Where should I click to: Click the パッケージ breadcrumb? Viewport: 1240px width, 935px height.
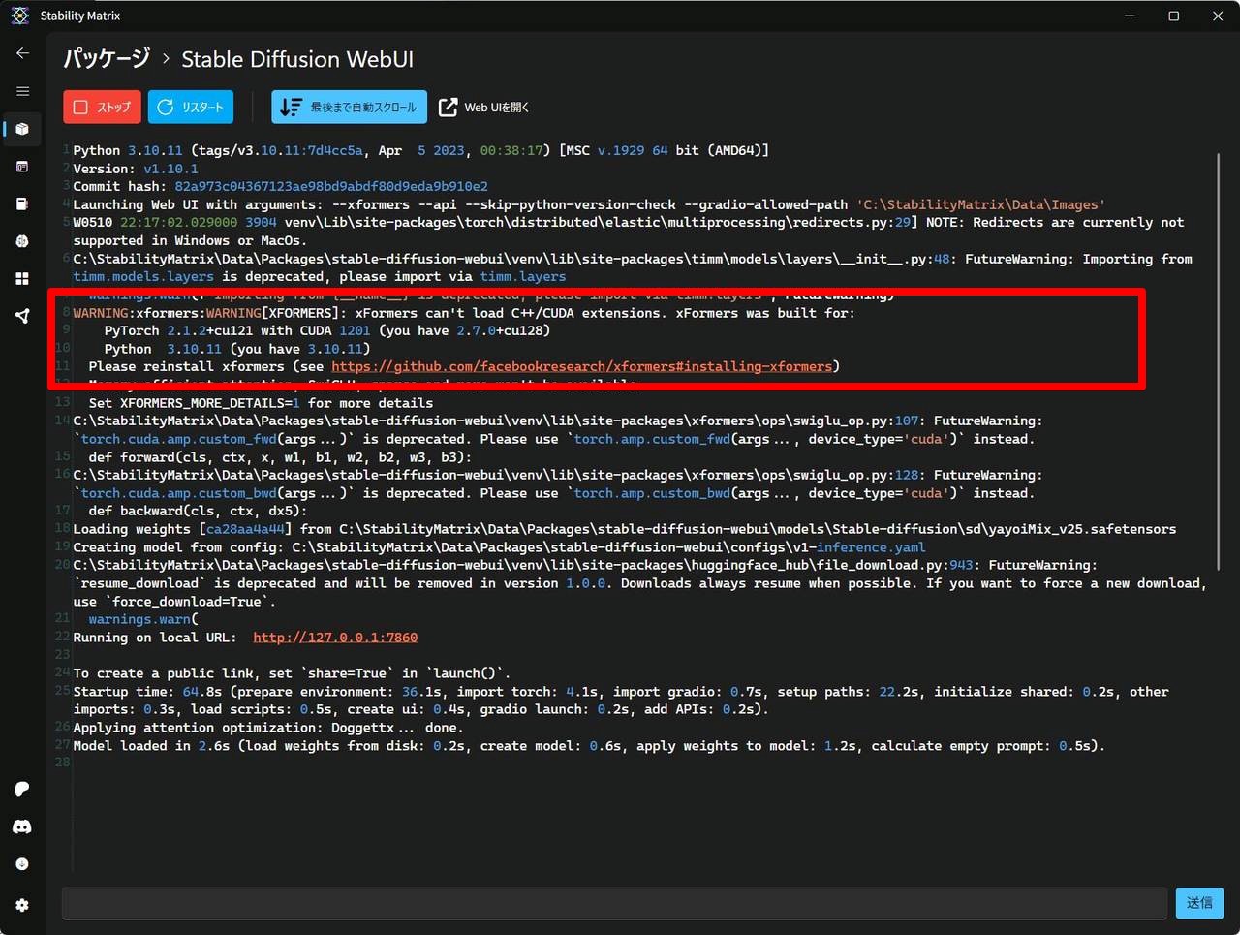[107, 59]
